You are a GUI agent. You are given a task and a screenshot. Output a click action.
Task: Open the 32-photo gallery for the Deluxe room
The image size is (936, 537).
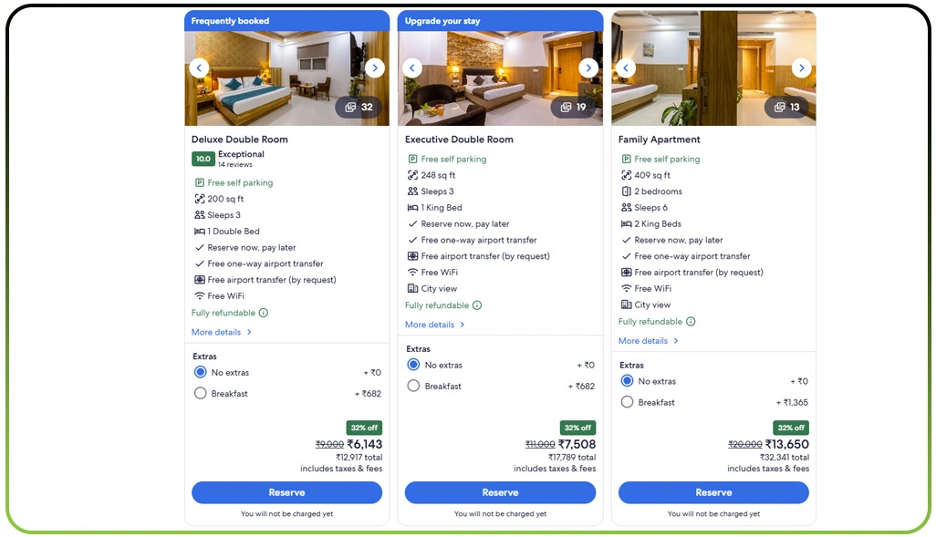(x=359, y=108)
